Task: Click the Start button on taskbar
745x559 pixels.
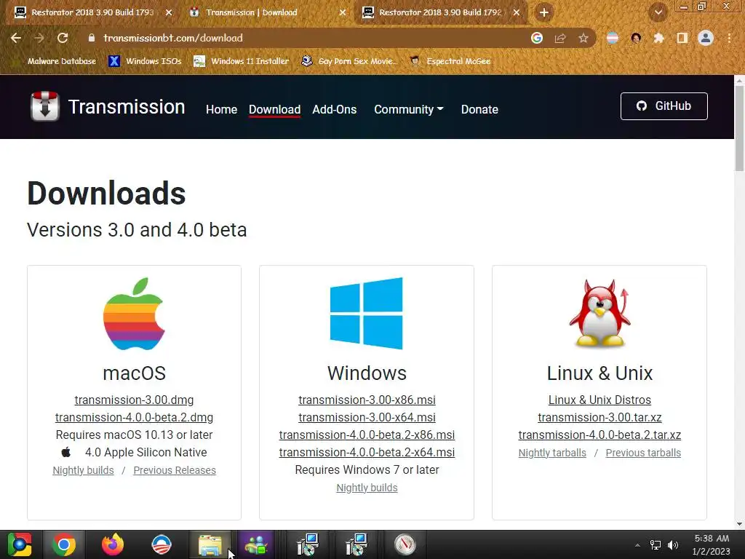Action: [x=20, y=544]
